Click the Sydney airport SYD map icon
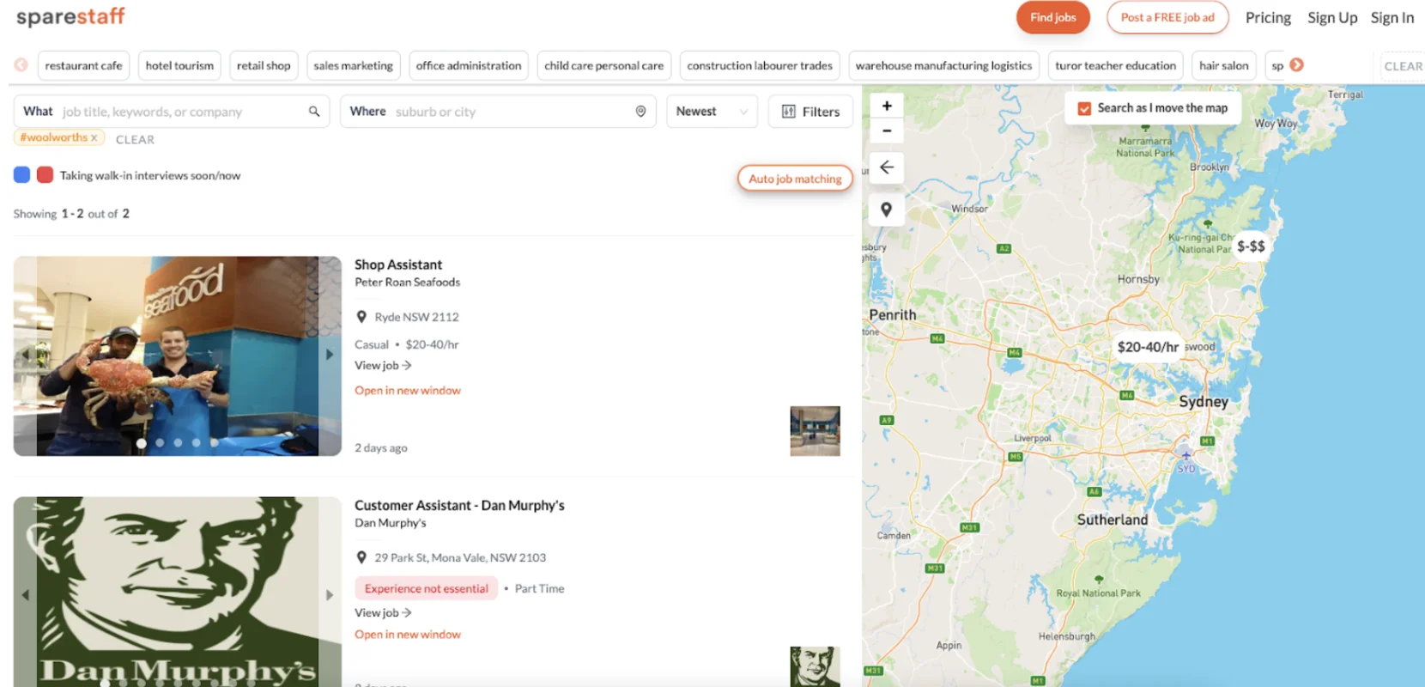The width and height of the screenshot is (1425, 687). tap(1185, 456)
